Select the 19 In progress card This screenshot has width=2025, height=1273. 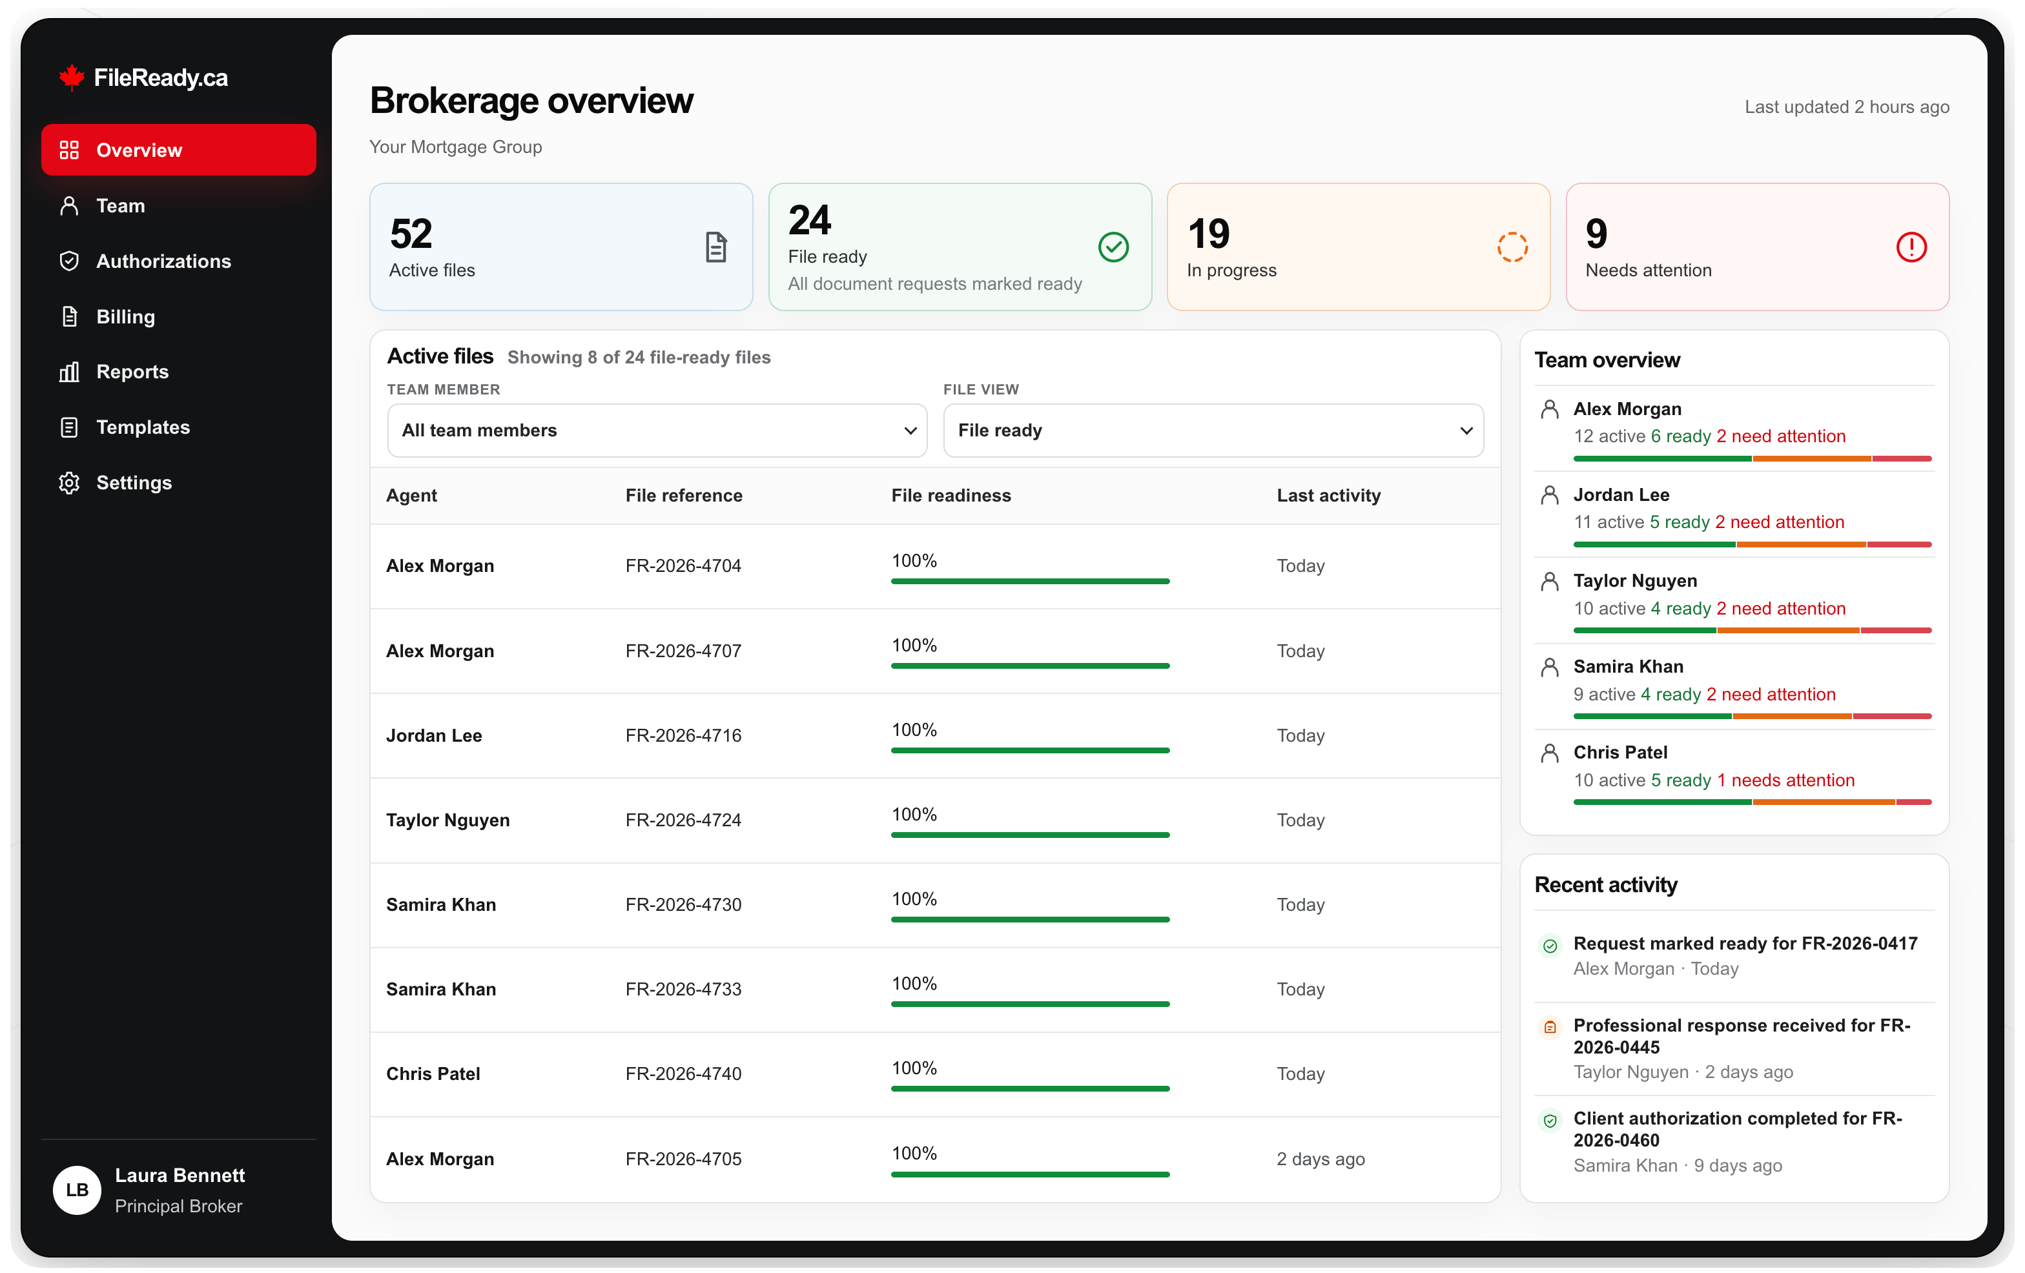point(1358,247)
